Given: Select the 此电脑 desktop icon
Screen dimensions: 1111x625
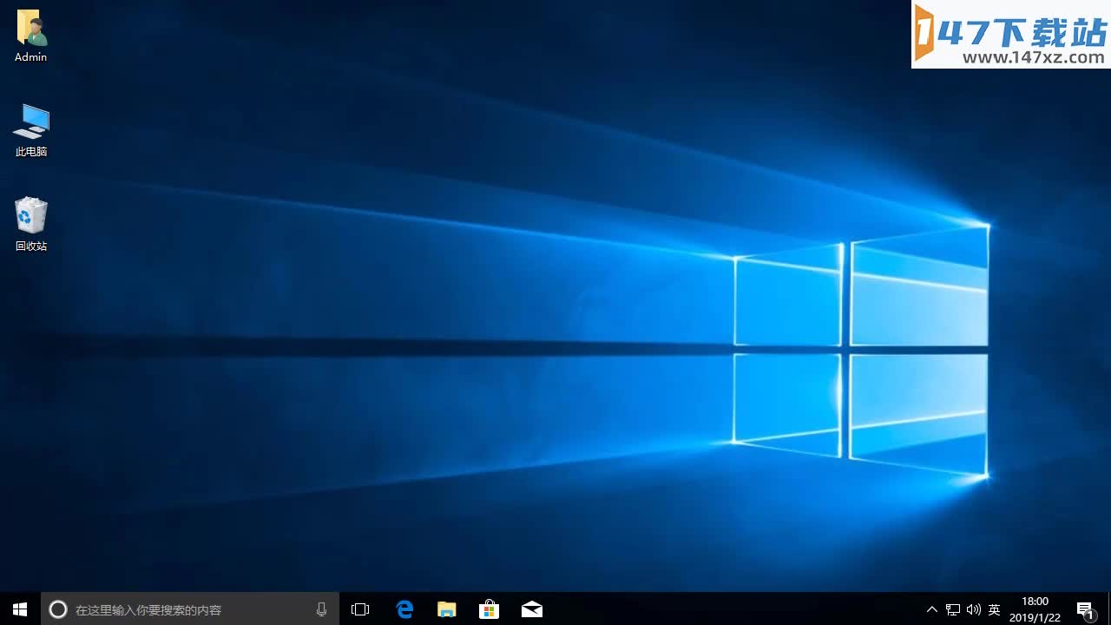Looking at the screenshot, I should point(31,130).
